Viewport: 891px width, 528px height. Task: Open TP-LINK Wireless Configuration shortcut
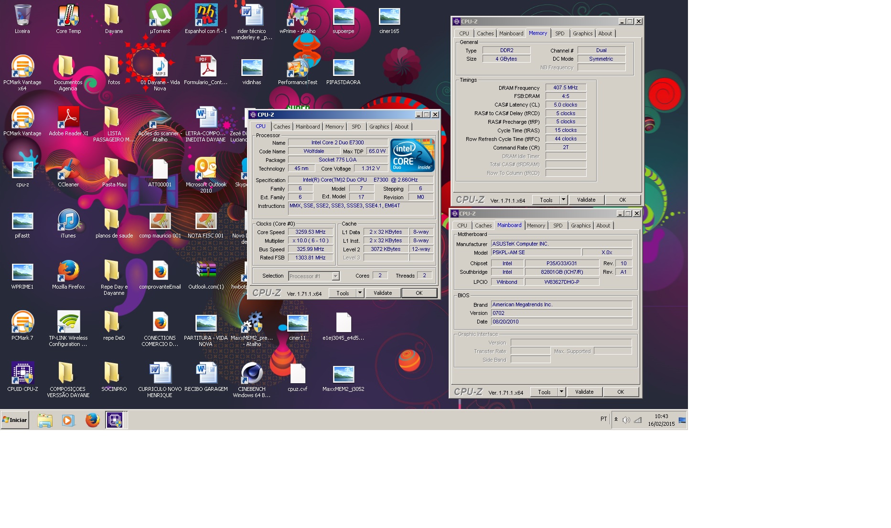tap(68, 328)
